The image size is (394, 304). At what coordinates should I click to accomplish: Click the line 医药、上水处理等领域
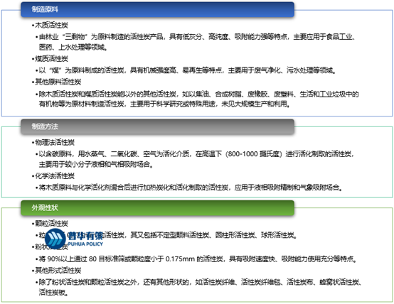(x=73, y=47)
